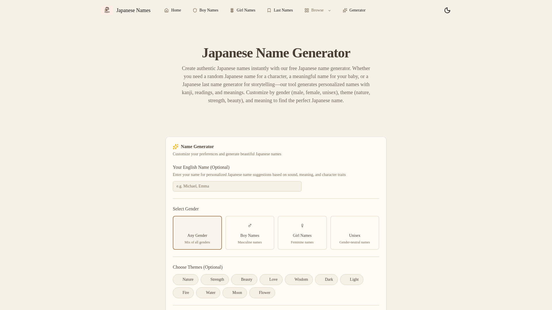The image size is (552, 310).
Task: Toggle the Moon theme chip
Action: click(x=235, y=293)
